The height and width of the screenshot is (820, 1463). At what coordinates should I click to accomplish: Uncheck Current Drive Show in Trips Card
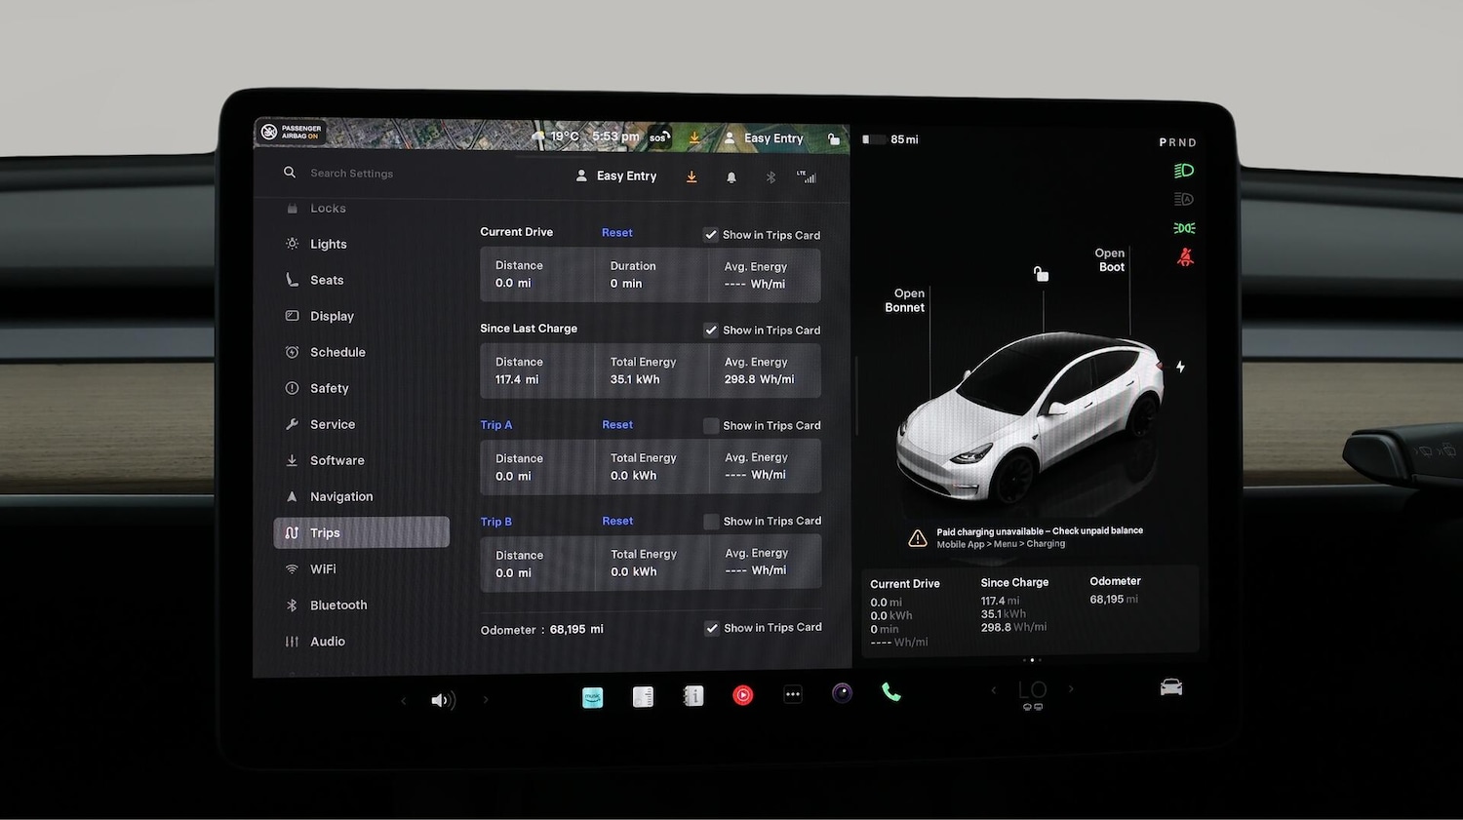[x=711, y=235]
